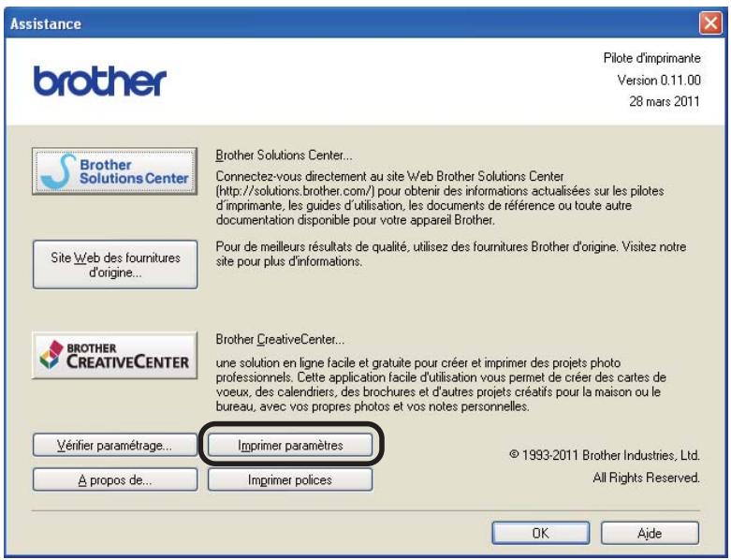
Task: Close the Assistance dialog
Action: (x=710, y=22)
